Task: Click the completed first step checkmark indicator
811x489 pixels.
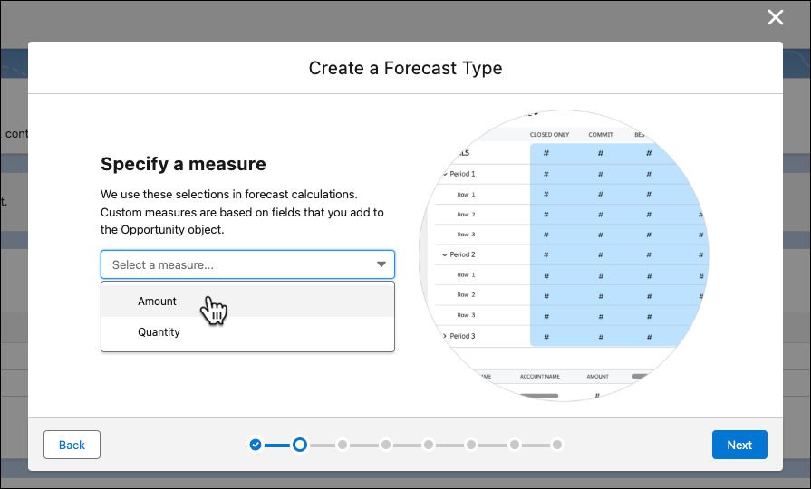Action: click(x=256, y=445)
